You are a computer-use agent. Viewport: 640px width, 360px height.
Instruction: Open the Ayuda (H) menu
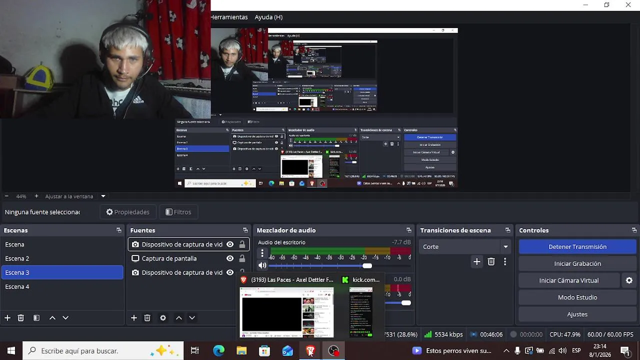click(x=268, y=17)
